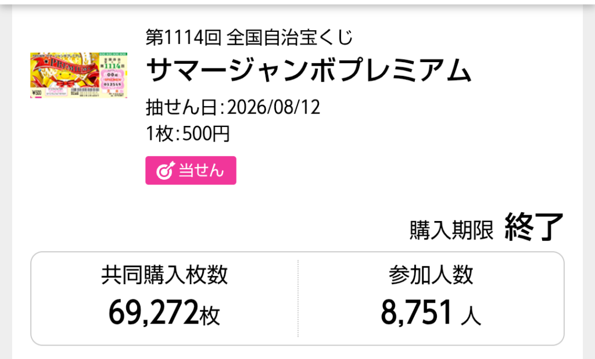Click the green 1114 number on the ticket
This screenshot has width=595, height=359.
(x=112, y=66)
